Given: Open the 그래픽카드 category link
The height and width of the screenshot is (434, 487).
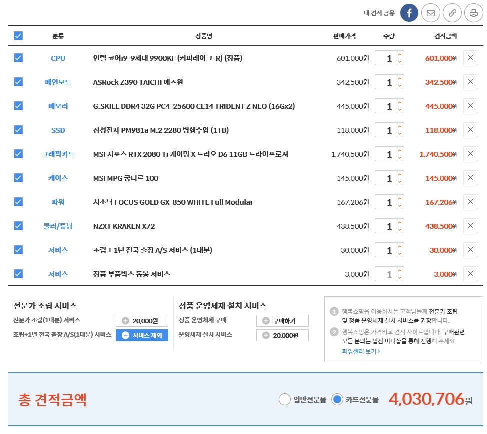Looking at the screenshot, I should [58, 154].
